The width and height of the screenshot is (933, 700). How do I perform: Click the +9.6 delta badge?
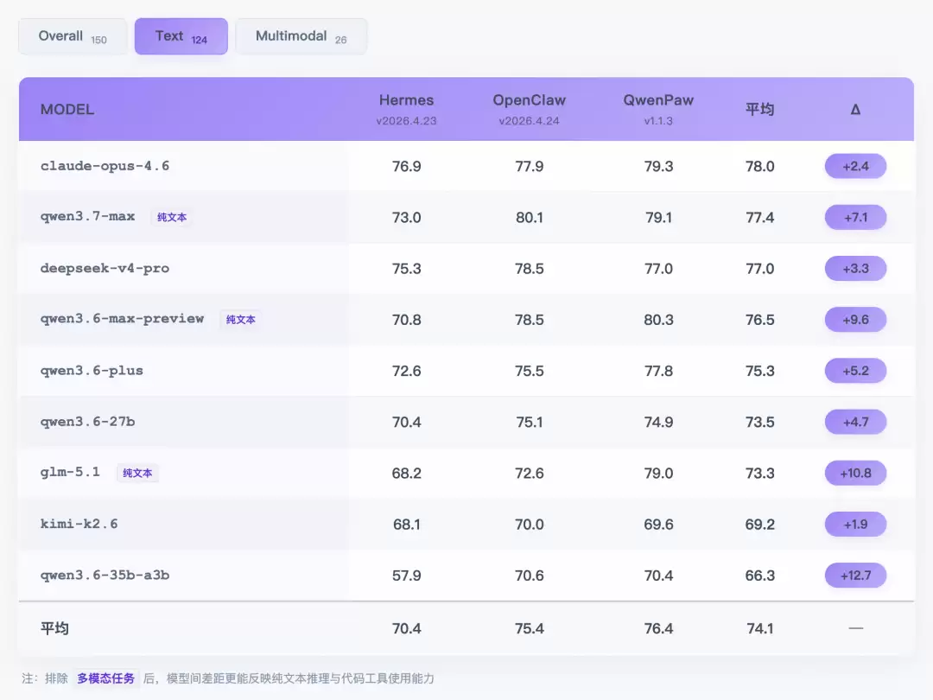coord(855,320)
